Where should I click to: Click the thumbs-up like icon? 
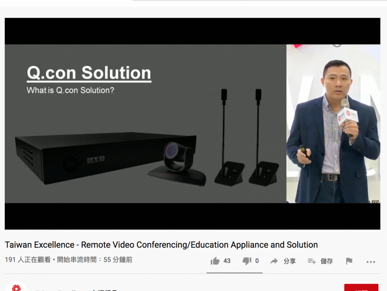(x=215, y=261)
